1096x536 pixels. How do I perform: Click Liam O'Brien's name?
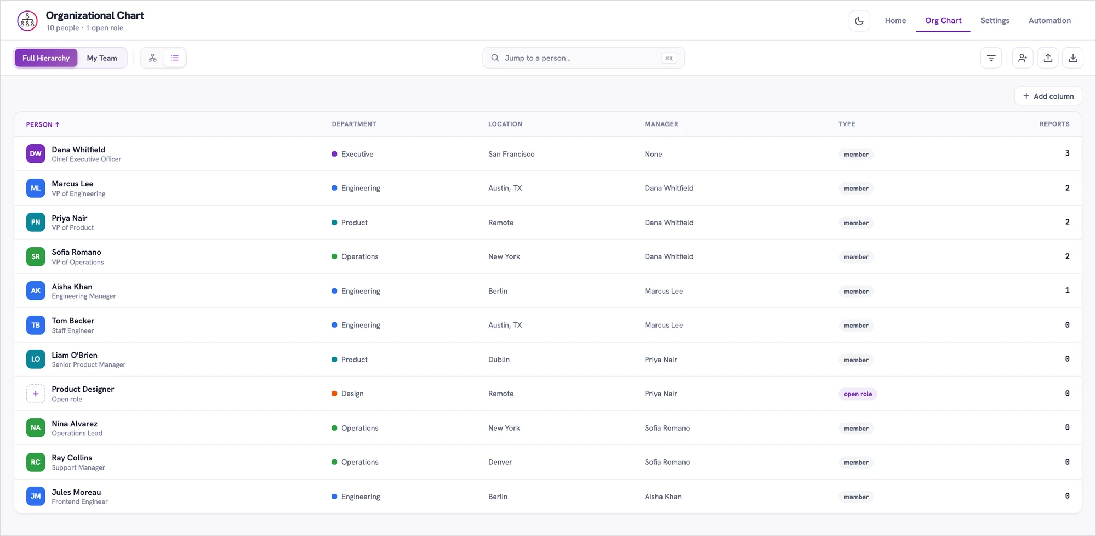pos(75,355)
